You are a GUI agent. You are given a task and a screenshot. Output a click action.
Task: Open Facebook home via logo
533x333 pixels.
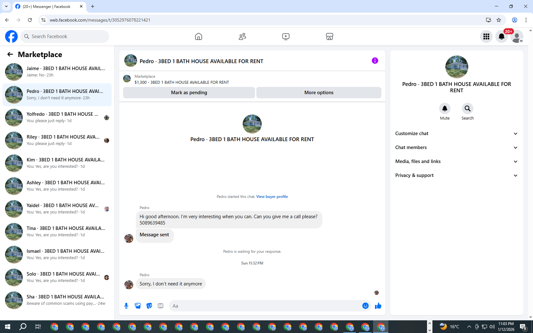point(11,36)
